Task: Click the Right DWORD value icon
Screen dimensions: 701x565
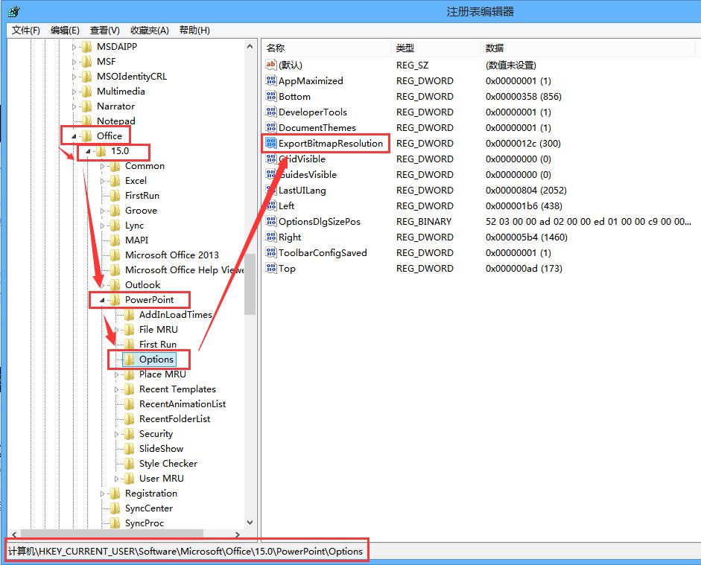Action: (x=271, y=237)
